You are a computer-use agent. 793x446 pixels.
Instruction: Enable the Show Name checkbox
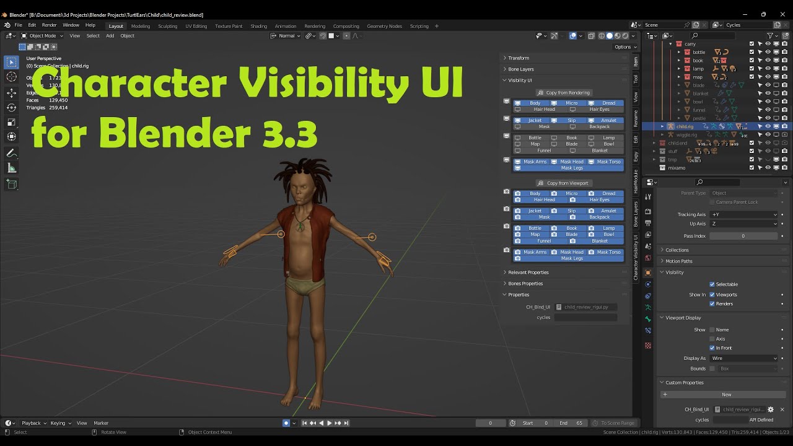712,330
